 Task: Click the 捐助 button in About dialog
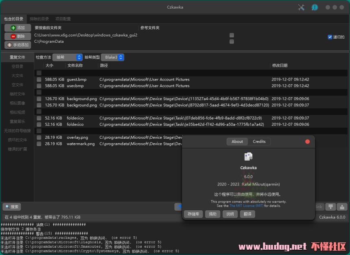(212, 214)
